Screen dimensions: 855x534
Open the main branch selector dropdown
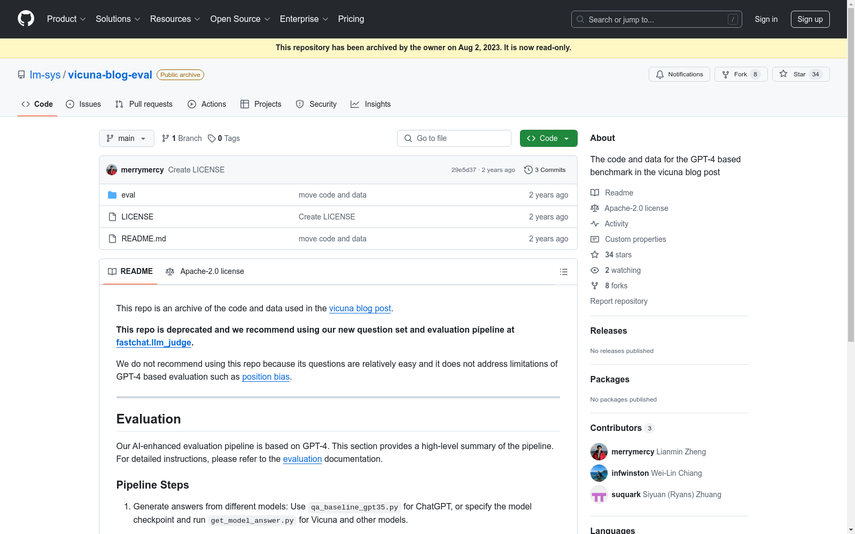pyautogui.click(x=127, y=138)
